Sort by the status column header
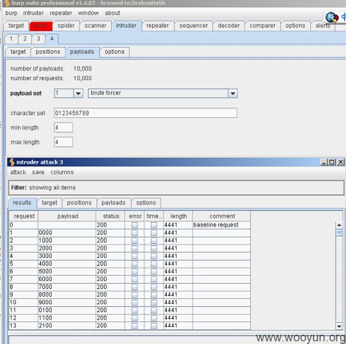The width and height of the screenshot is (346, 344). (110, 216)
